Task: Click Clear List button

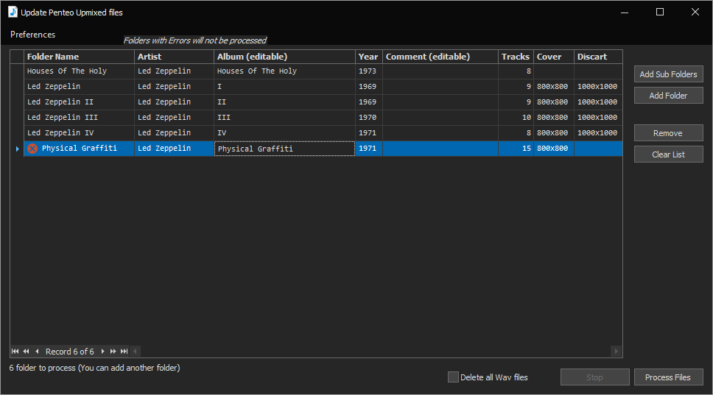Action: pyautogui.click(x=668, y=154)
